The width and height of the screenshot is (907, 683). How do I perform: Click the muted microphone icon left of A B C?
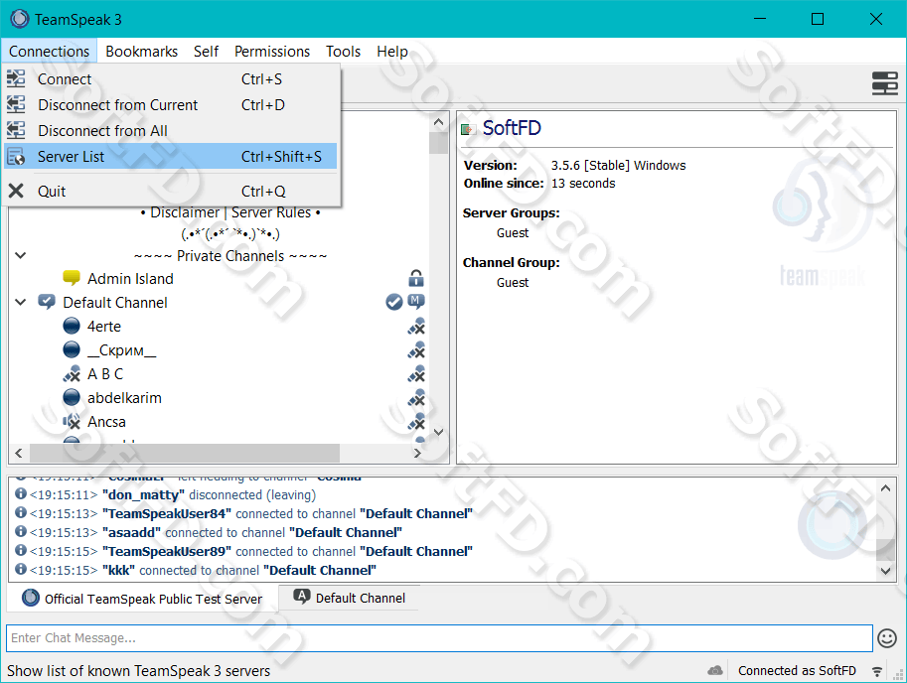72,374
